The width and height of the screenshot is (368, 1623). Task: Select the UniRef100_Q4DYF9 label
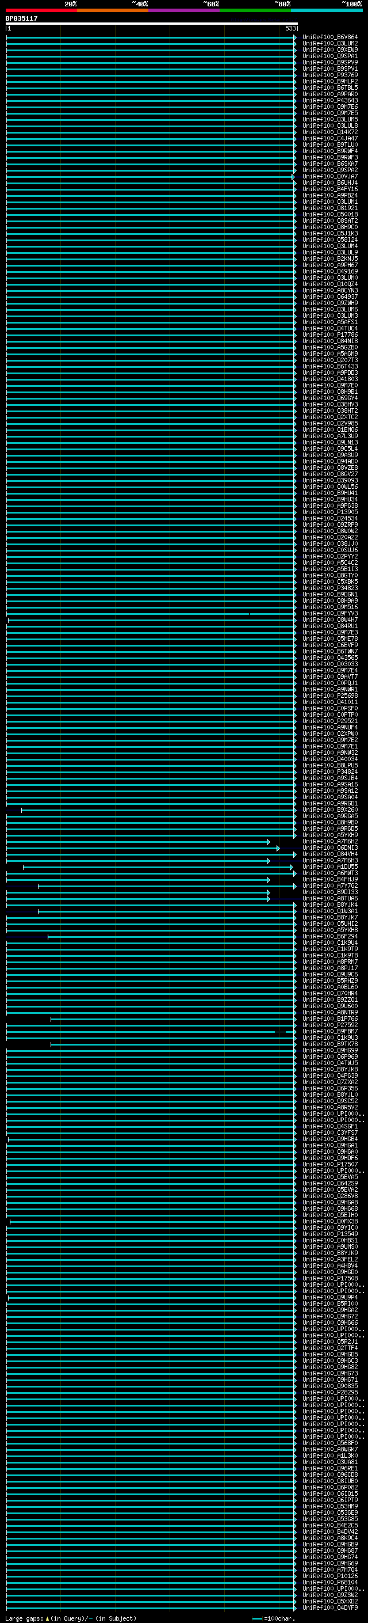coord(330,1607)
